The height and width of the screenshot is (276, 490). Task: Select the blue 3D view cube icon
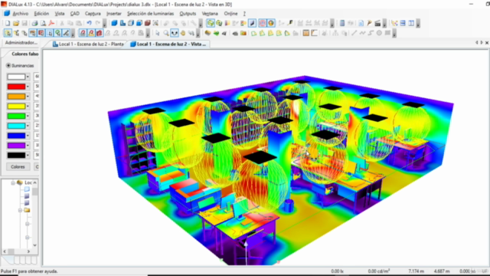(x=114, y=23)
